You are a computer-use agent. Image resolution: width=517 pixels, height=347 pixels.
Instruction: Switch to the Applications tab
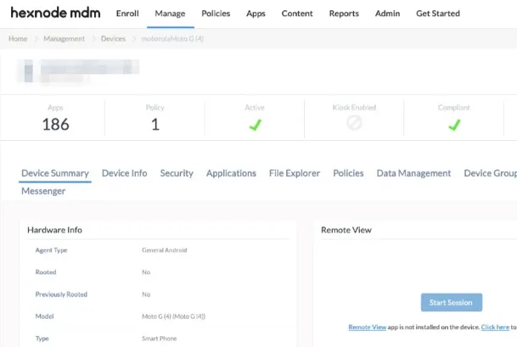tap(231, 173)
